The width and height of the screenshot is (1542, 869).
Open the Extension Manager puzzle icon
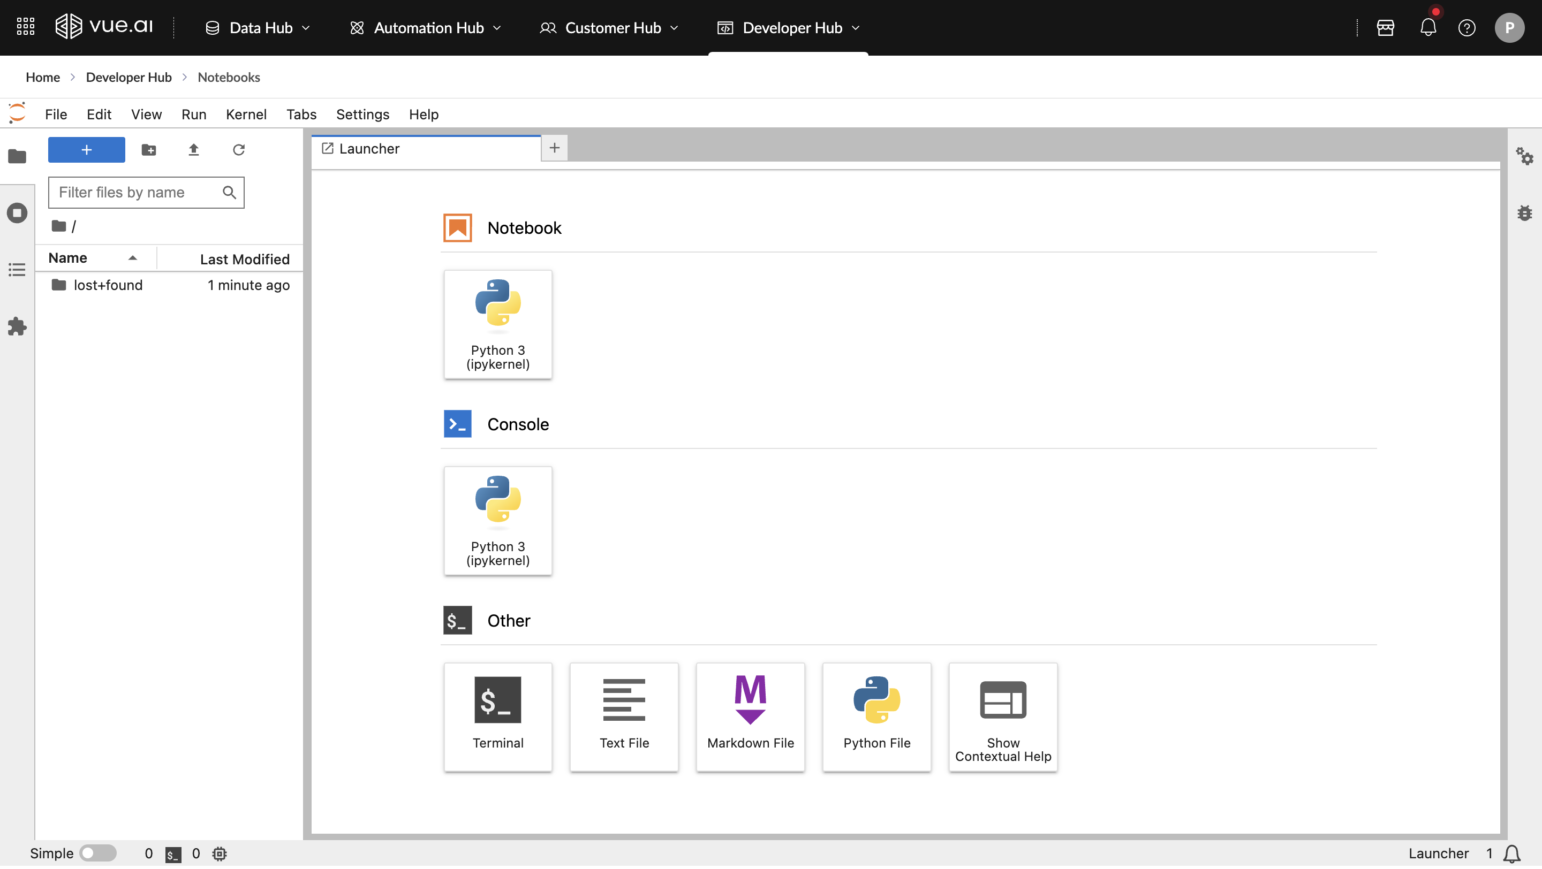(x=17, y=327)
